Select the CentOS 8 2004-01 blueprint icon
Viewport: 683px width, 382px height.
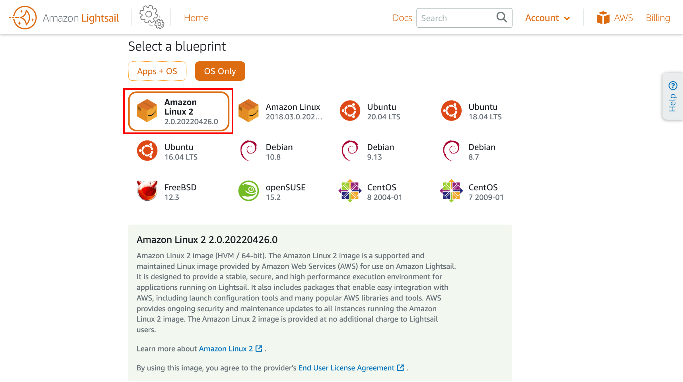[350, 191]
